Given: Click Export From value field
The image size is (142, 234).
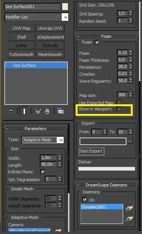Looking at the screenshot, I should pos(97,132).
